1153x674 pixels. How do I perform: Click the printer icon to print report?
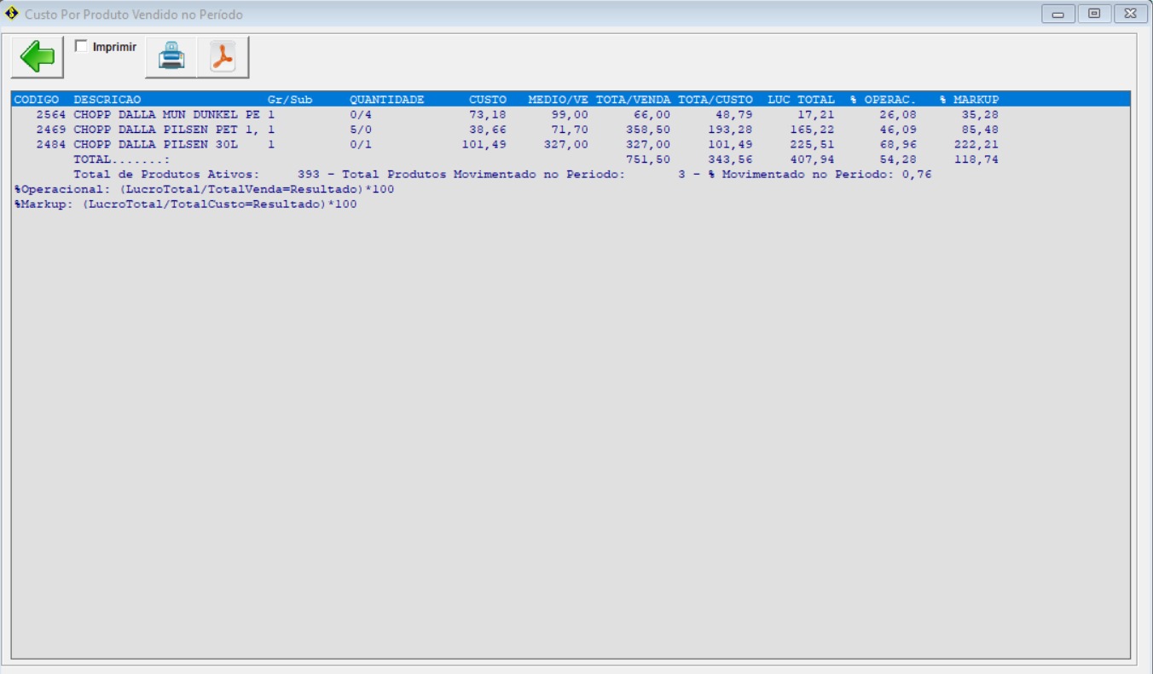(x=171, y=57)
